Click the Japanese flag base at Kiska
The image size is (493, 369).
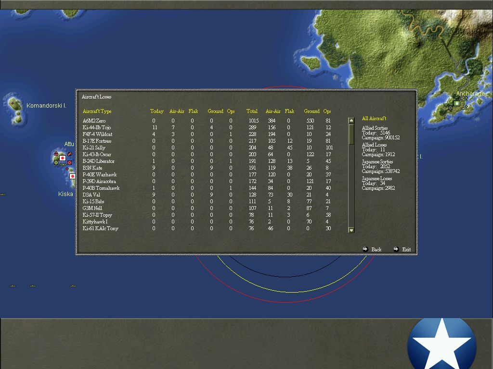(72, 176)
